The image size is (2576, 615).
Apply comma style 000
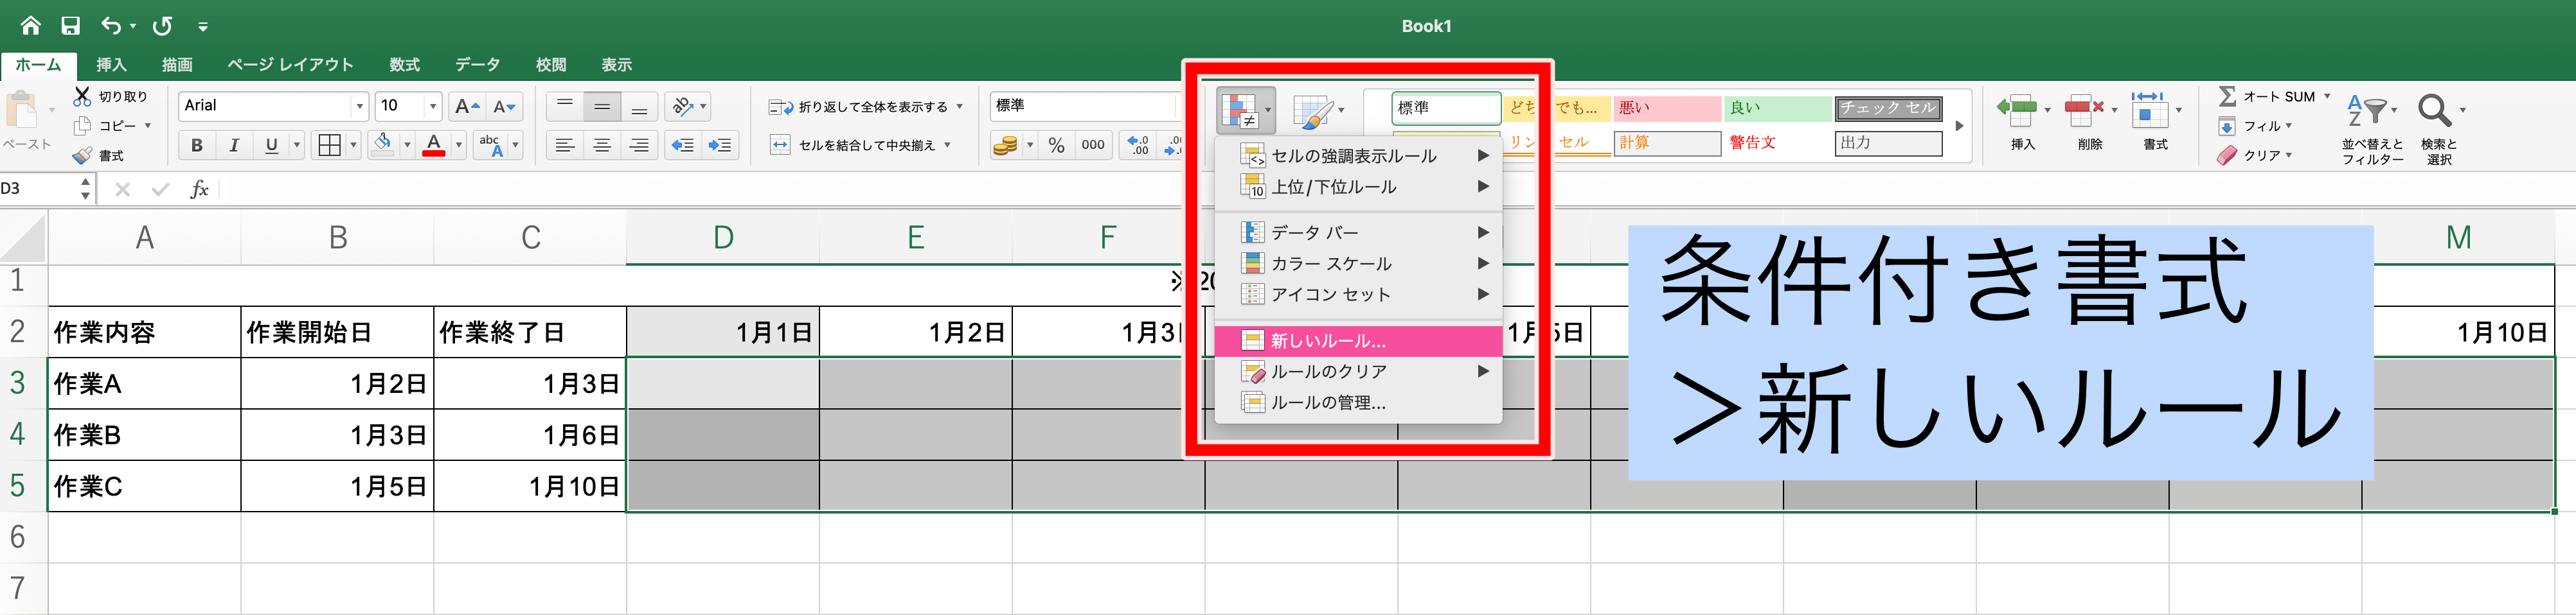1093,146
